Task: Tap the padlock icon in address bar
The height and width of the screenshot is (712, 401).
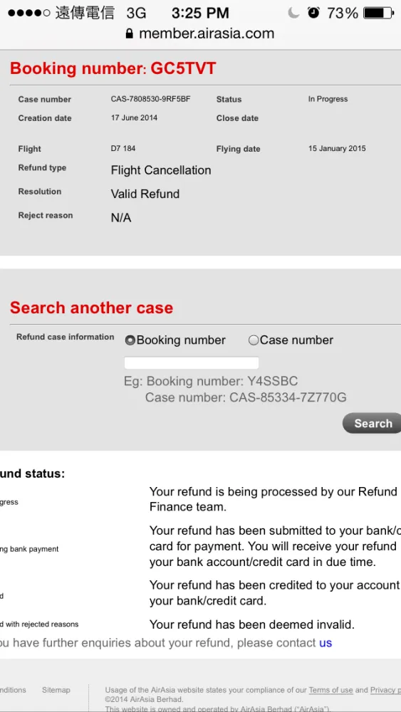Action: 129,33
